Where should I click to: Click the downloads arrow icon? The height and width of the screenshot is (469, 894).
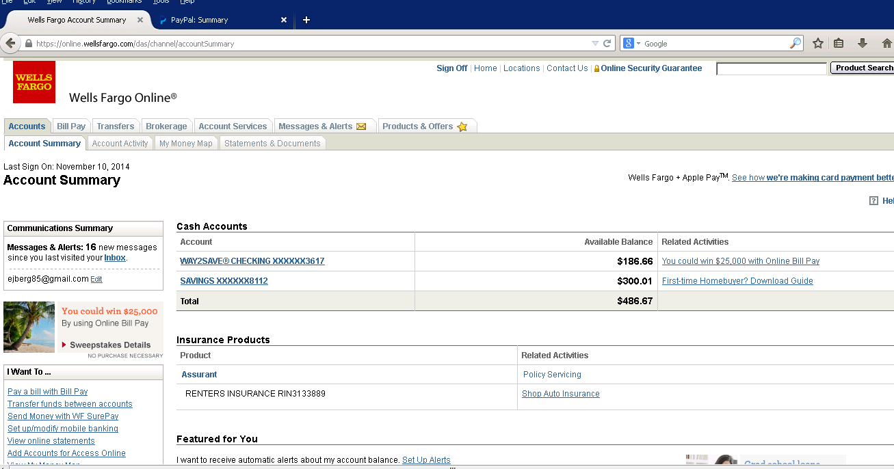[863, 43]
